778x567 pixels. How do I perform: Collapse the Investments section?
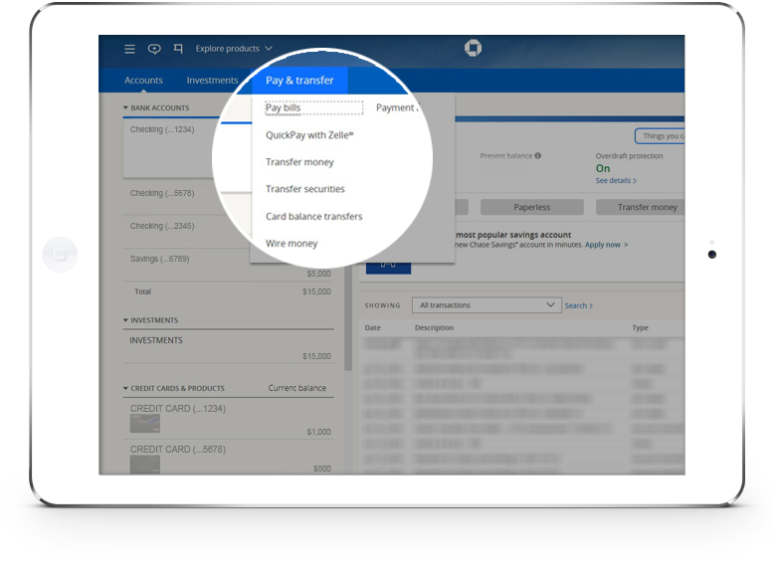coord(126,320)
